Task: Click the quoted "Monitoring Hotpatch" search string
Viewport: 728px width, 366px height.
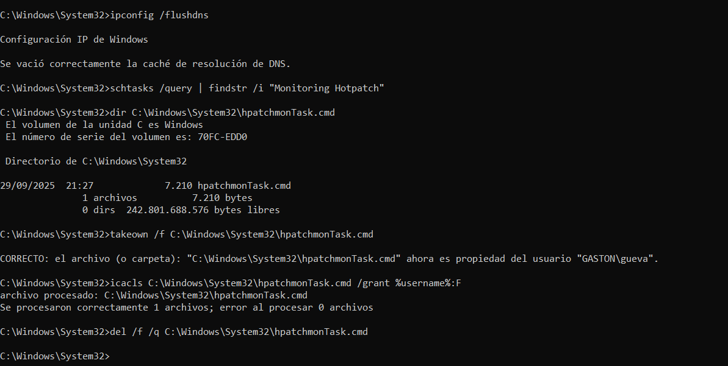Action: tap(330, 88)
